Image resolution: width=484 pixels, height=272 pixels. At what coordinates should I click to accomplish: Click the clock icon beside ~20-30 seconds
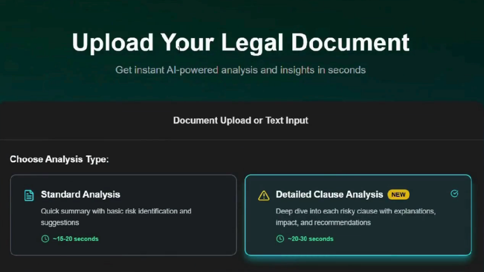[x=280, y=239]
